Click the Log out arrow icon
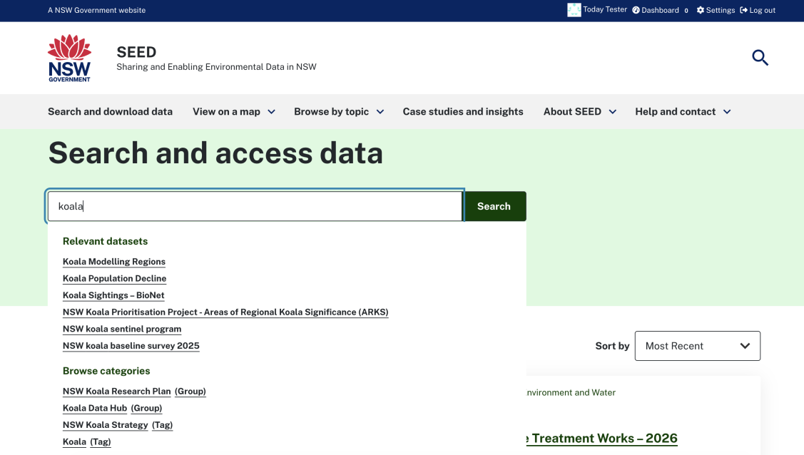Viewport: 804px width, 455px height. click(743, 10)
